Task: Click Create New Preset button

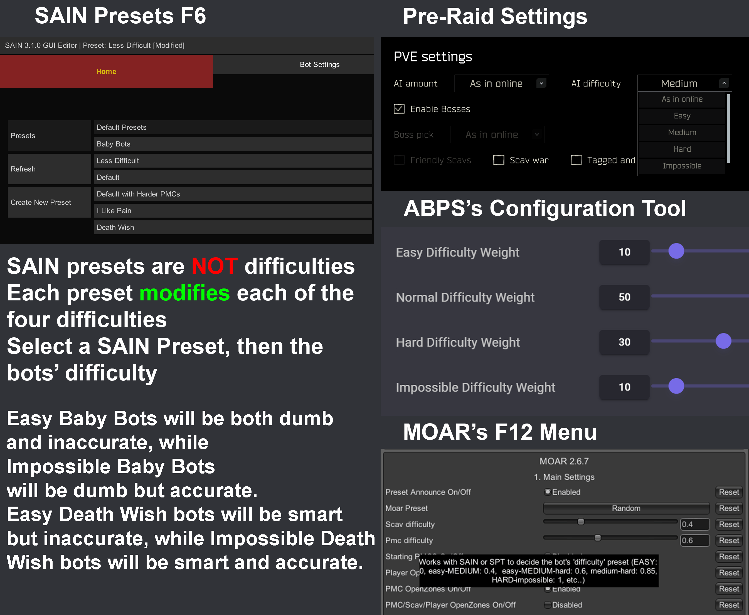Action: click(x=49, y=202)
